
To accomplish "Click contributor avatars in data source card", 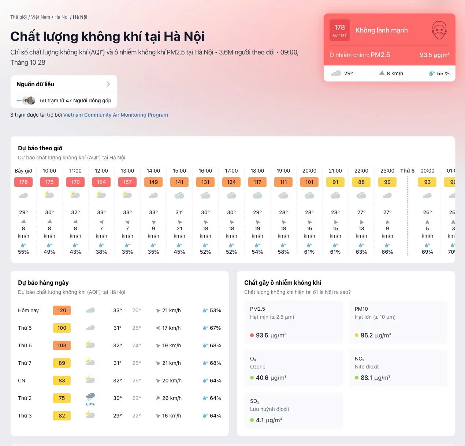I will coord(26,100).
